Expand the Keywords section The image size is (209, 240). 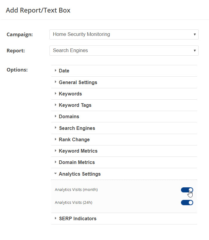point(70,94)
